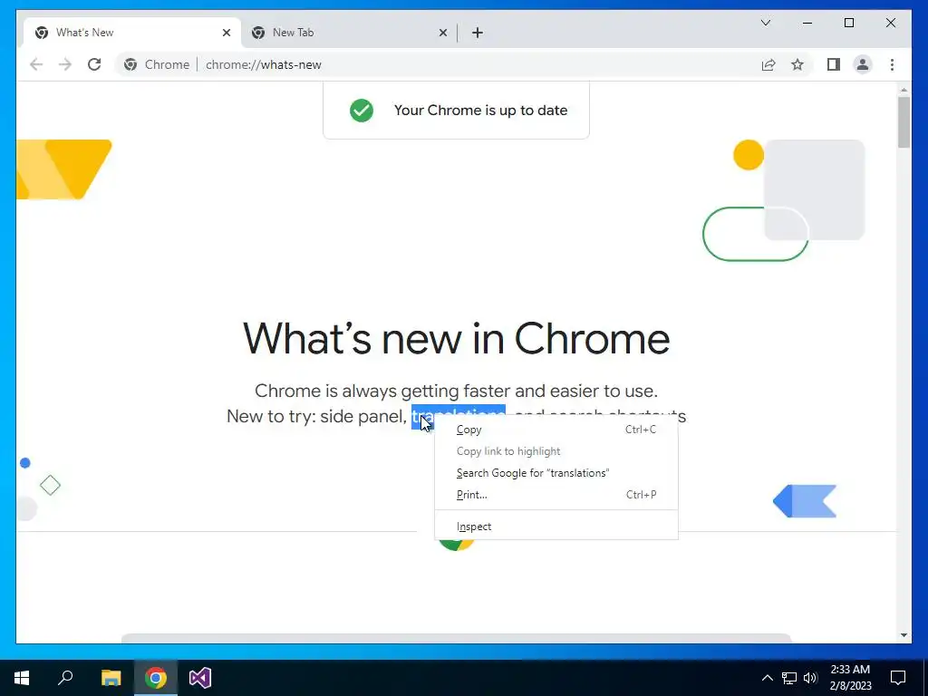Open the Windows Start menu
The height and width of the screenshot is (696, 928).
(22, 678)
